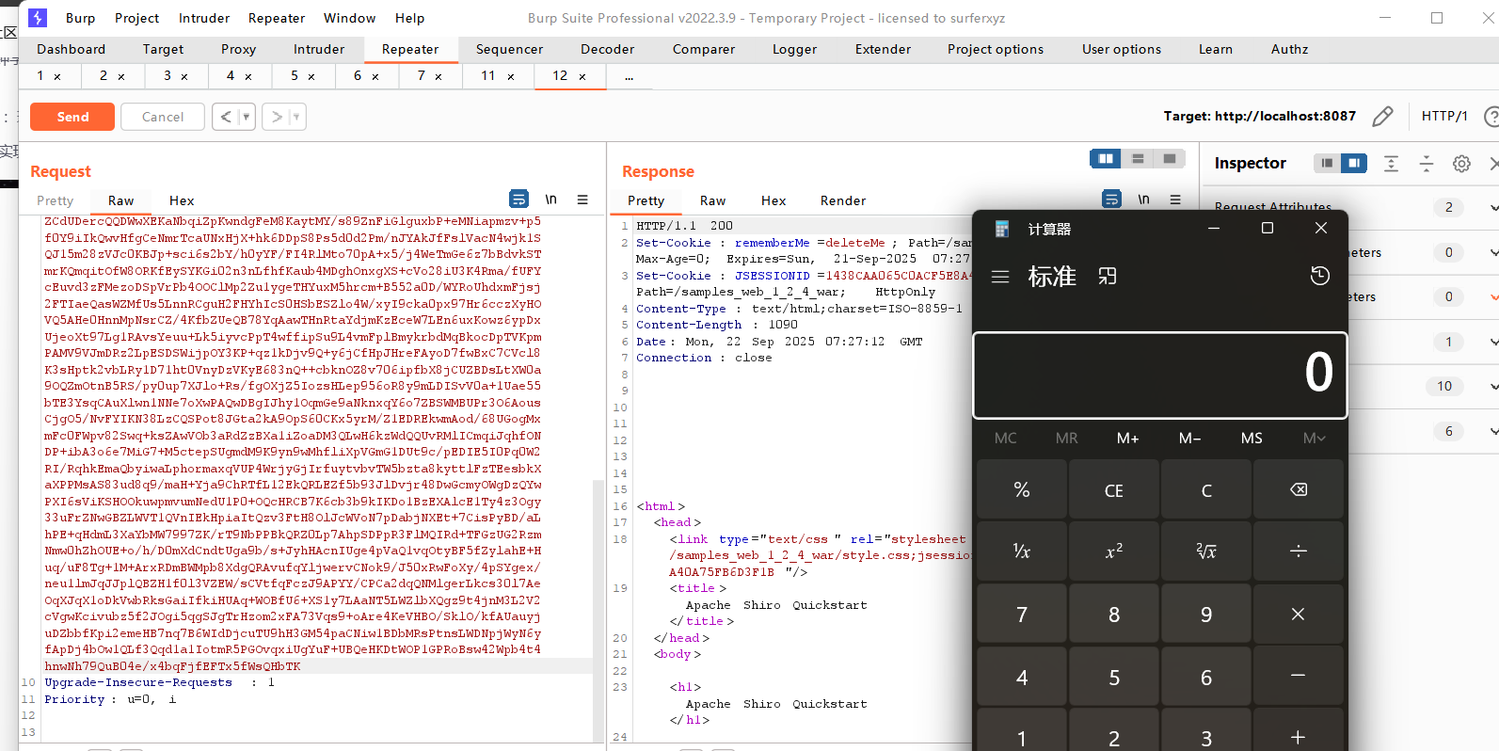This screenshot has height=751, width=1499.
Task: Click the calculator history icon
Action: coord(1319,276)
